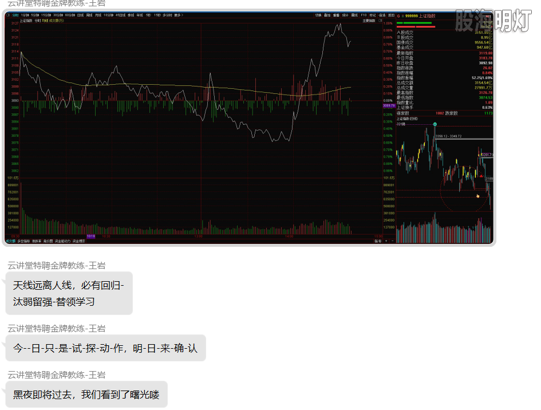Viewport: 541px width, 410px height.
Task: Click the 今日开盘 row in the quote panel
Action: [444, 58]
